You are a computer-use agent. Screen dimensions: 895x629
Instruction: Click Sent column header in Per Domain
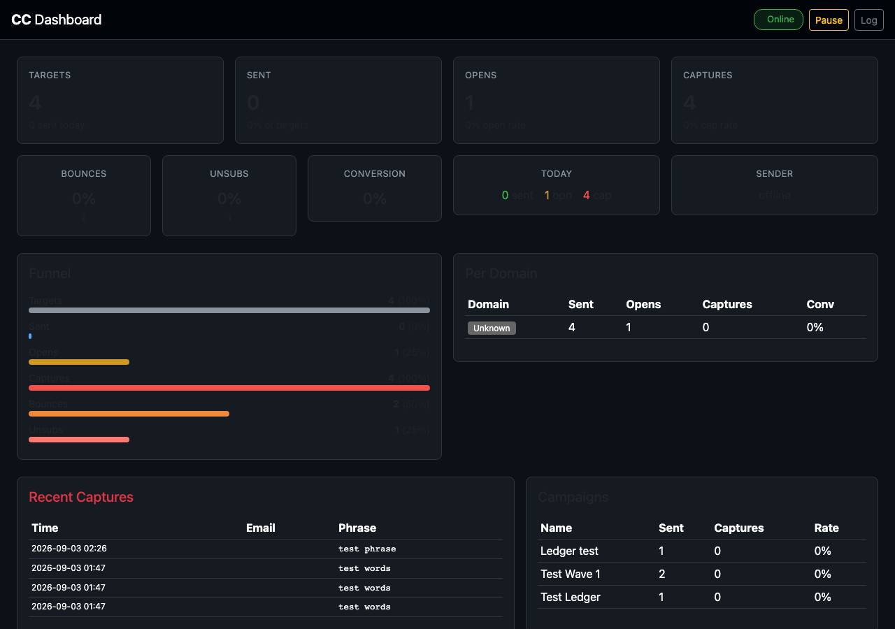[580, 304]
